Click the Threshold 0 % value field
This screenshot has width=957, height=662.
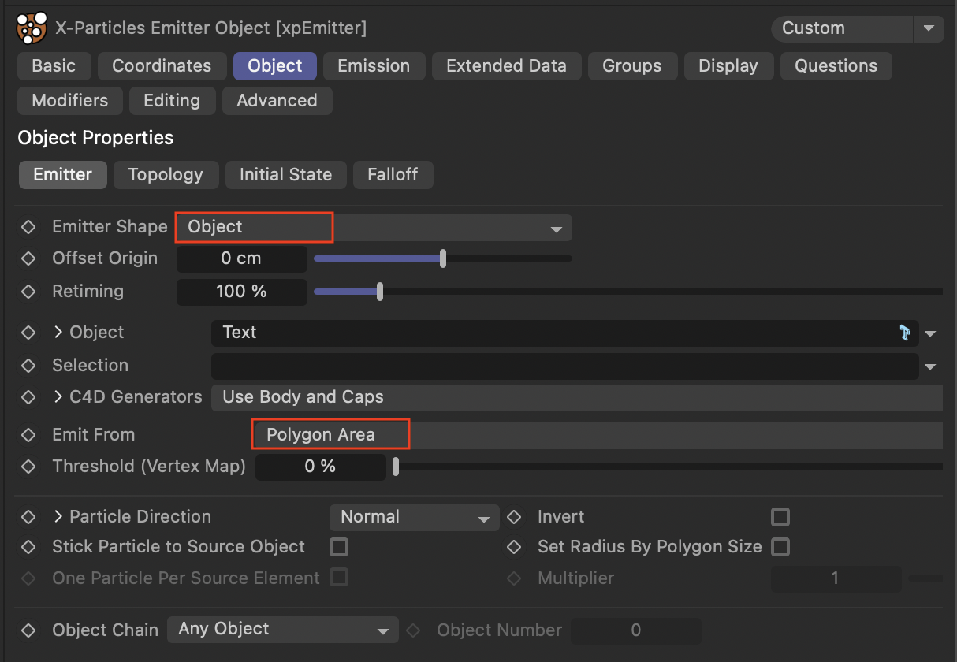pos(320,467)
